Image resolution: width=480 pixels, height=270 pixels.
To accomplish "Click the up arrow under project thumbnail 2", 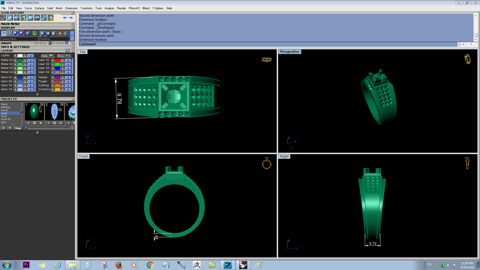I will (48, 123).
